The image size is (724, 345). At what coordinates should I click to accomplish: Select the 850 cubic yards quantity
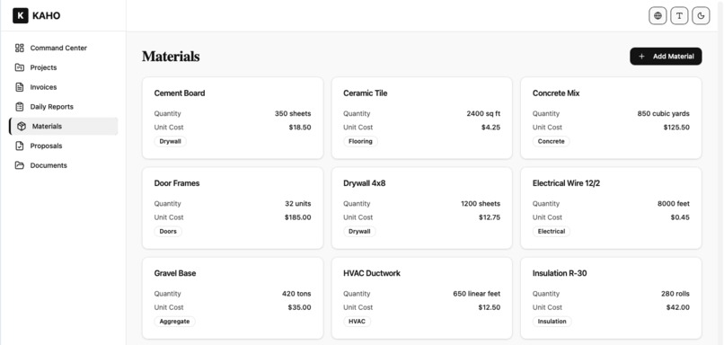click(664, 113)
